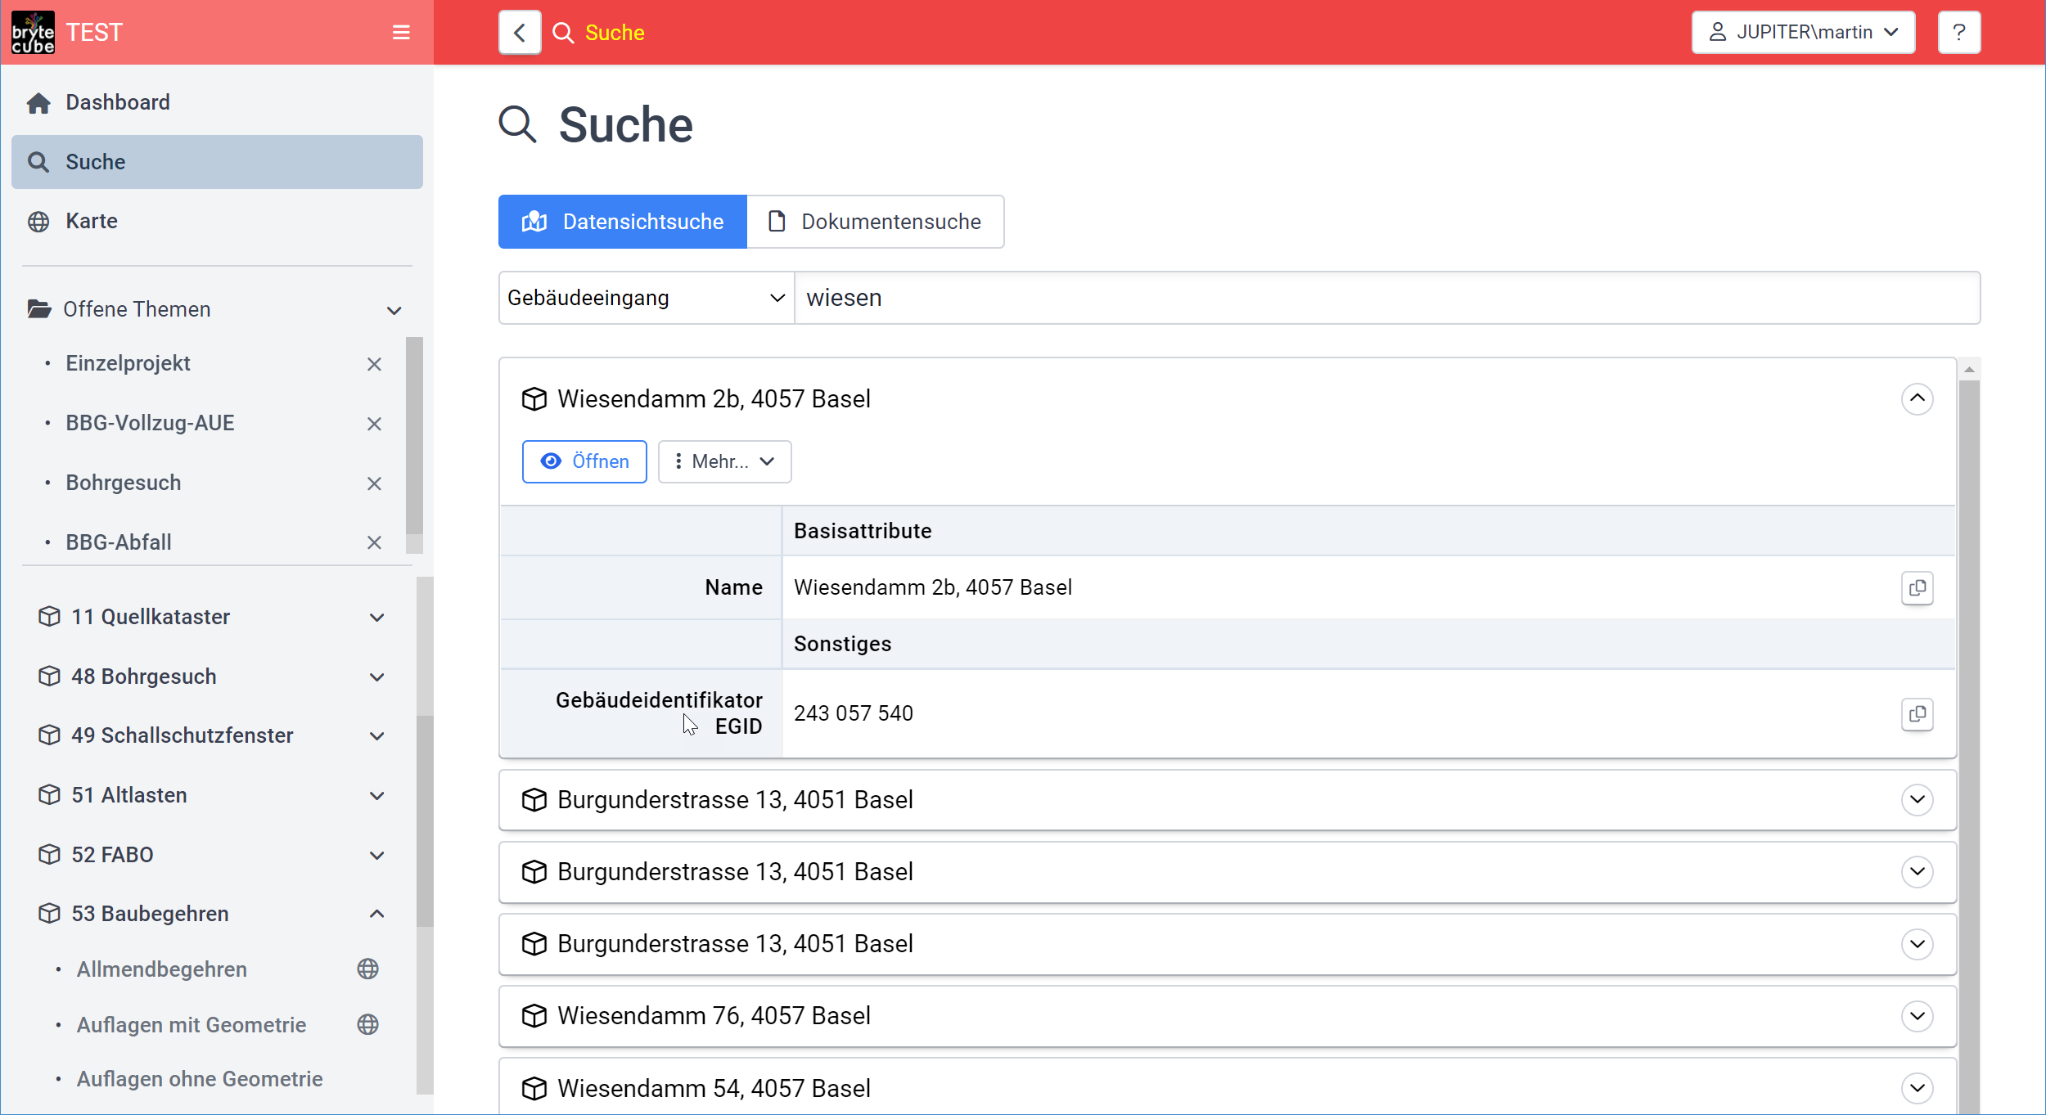
Task: Expand 52 FABO
Action: [x=376, y=856]
